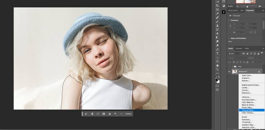Image resolution: width=265 pixels, height=130 pixels.
Task: Toggle Quick Mask mode
Action: click(217, 86)
